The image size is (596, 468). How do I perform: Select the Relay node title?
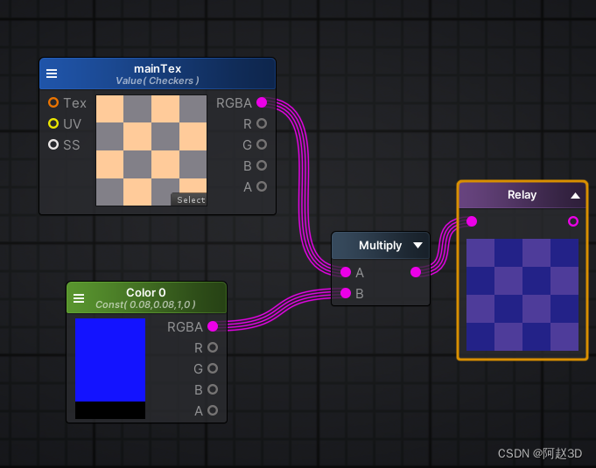[x=522, y=195]
